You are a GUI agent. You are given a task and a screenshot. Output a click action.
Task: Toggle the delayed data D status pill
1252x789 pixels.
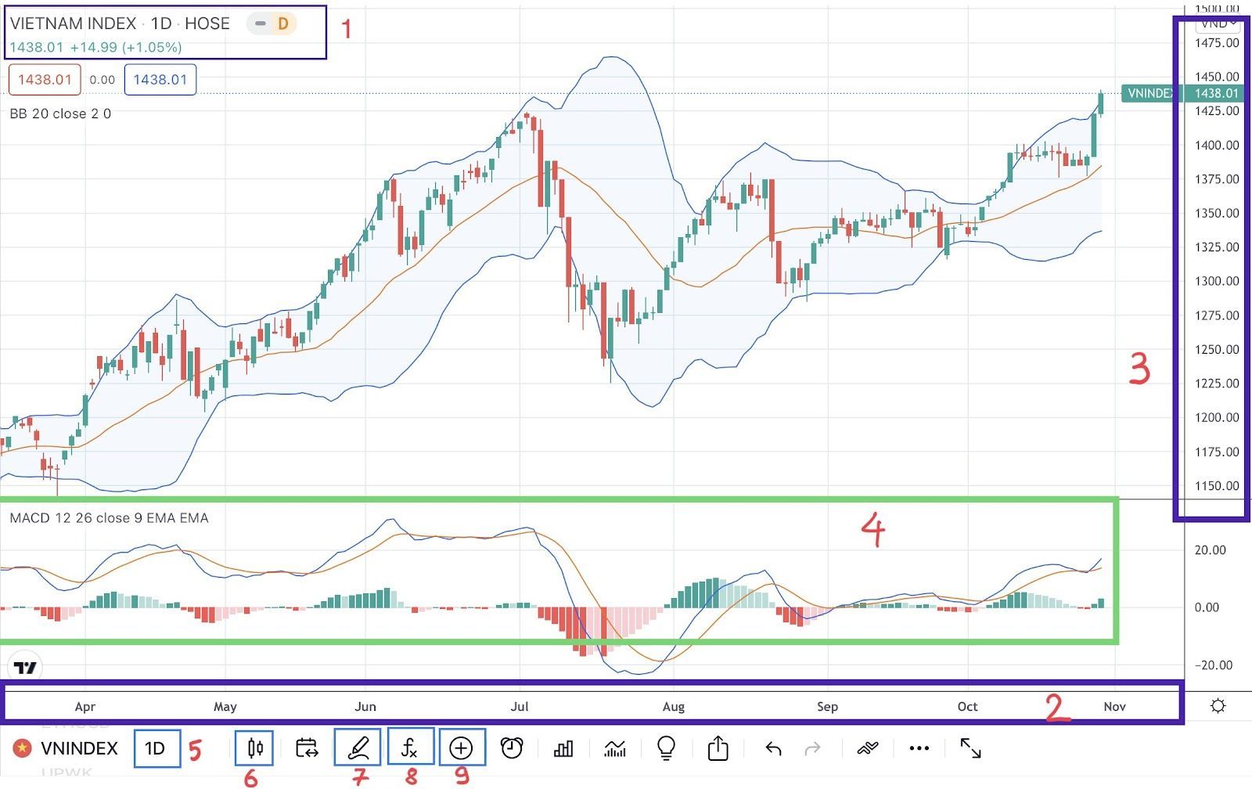(272, 23)
